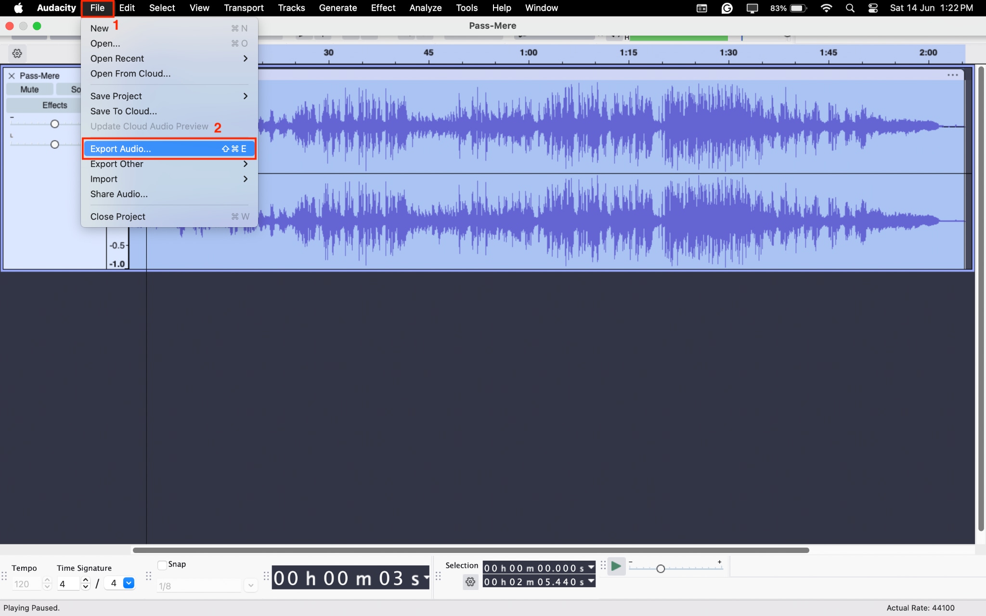The height and width of the screenshot is (616, 986).
Task: Choose Save To Cloud...
Action: (x=169, y=111)
